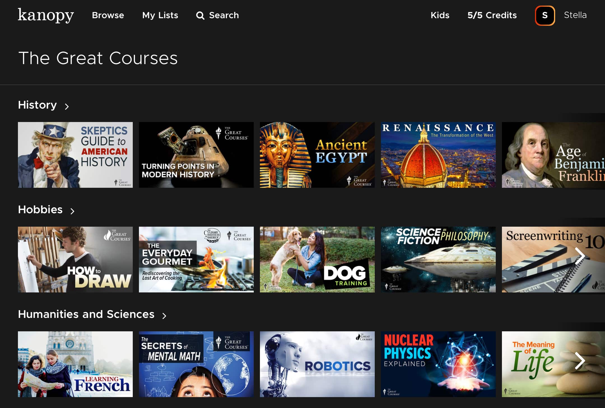
Task: Open the Dog Training course
Action: click(317, 259)
